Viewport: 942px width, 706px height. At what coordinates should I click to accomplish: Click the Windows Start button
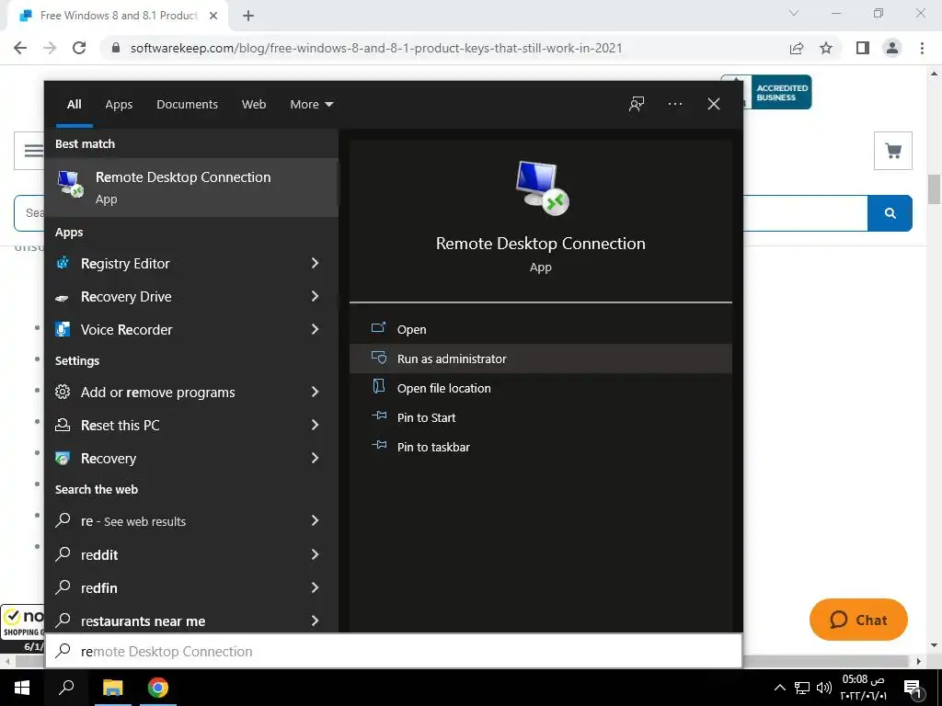point(22,688)
